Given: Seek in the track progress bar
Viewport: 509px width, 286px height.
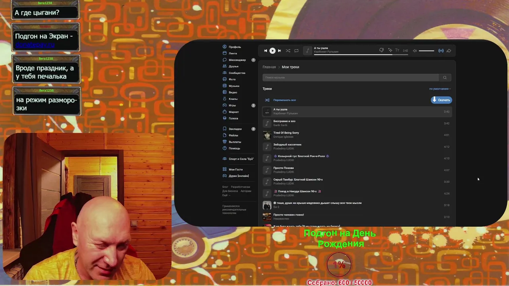Looking at the screenshot, I should [x=361, y=54].
